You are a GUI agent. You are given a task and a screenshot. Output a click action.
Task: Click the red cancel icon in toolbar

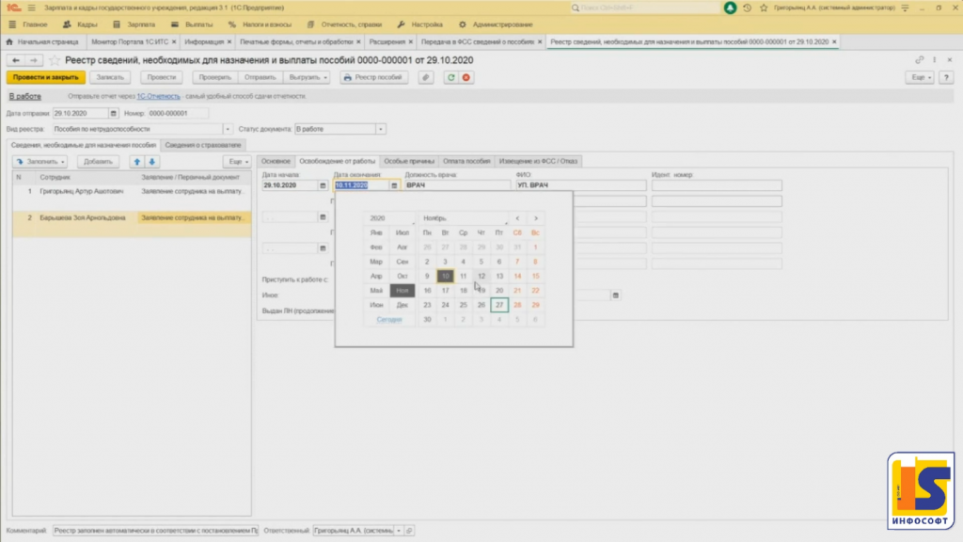[x=466, y=78]
